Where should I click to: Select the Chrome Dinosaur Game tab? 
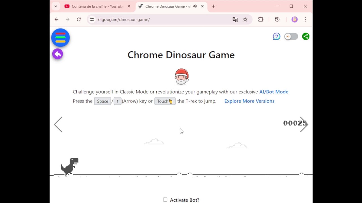[167, 6]
